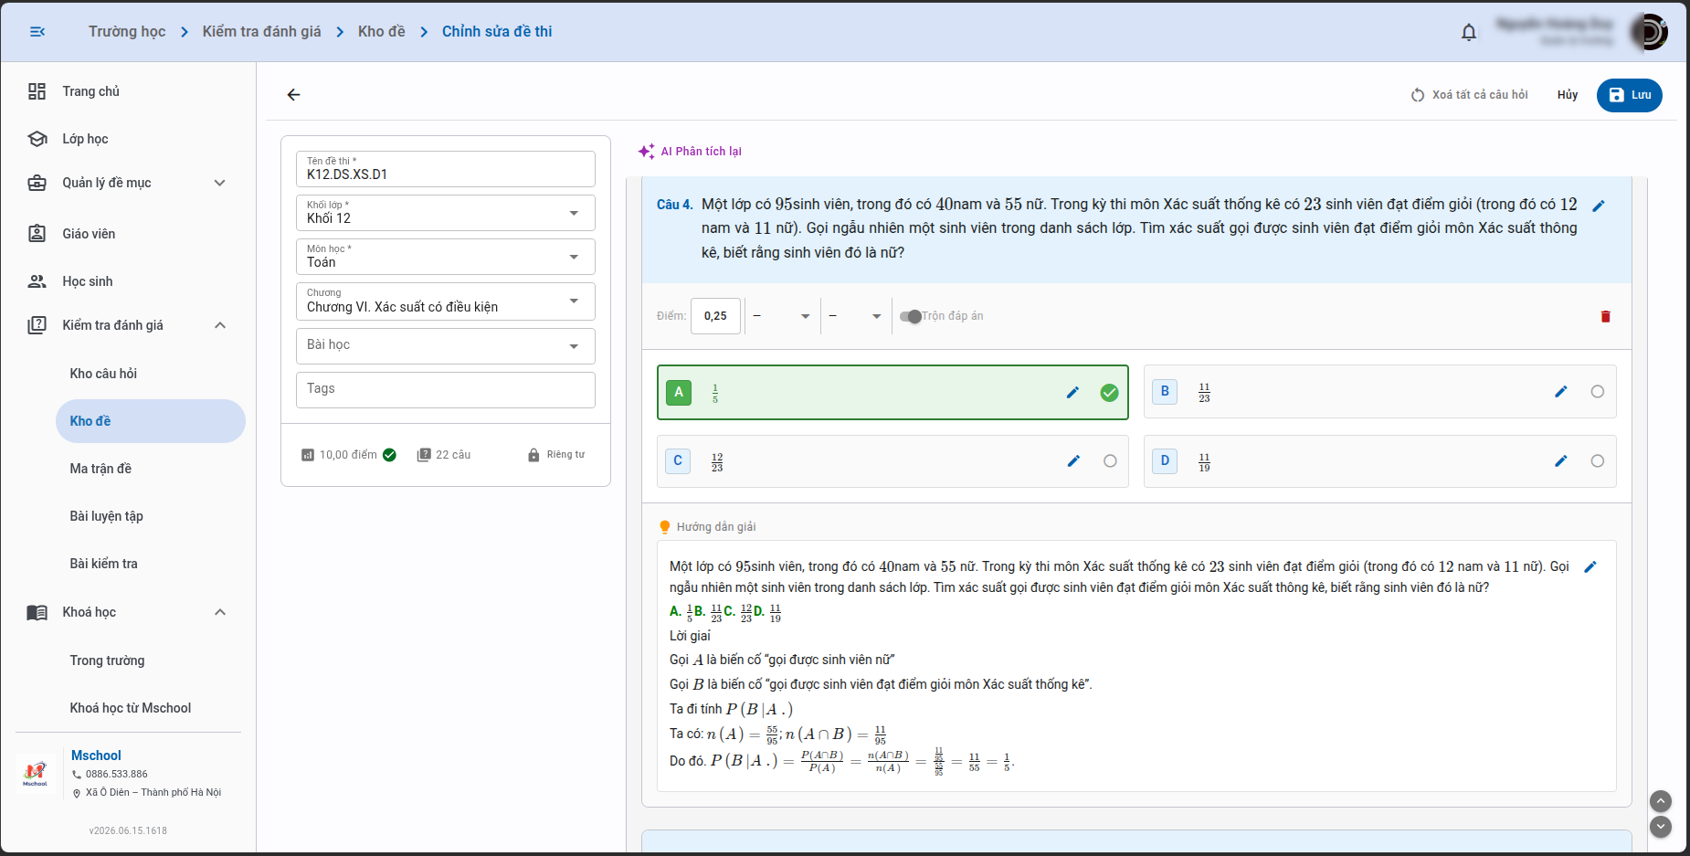The width and height of the screenshot is (1690, 856).
Task: Select the green check on answer A
Action: [x=1109, y=393]
